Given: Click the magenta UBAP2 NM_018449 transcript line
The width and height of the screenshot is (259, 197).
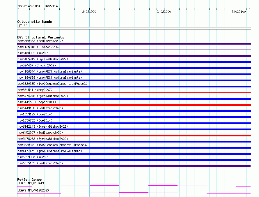Looking at the screenshot, I should point(134,186).
